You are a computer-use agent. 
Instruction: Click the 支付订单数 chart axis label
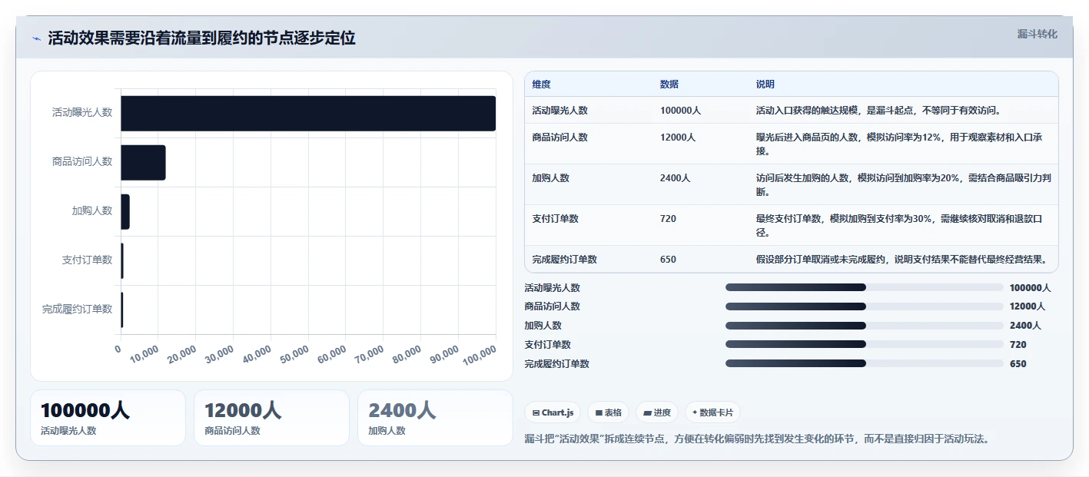87,260
